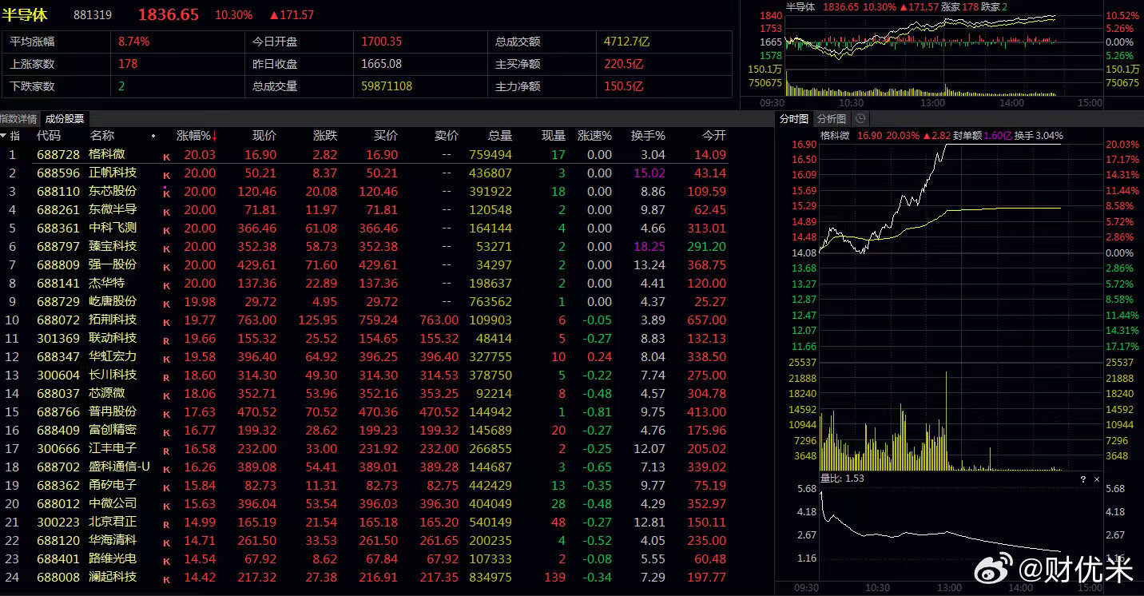1144x596 pixels.
Task: Close the 量比 sub-chart with the X icon
Action: [1097, 479]
